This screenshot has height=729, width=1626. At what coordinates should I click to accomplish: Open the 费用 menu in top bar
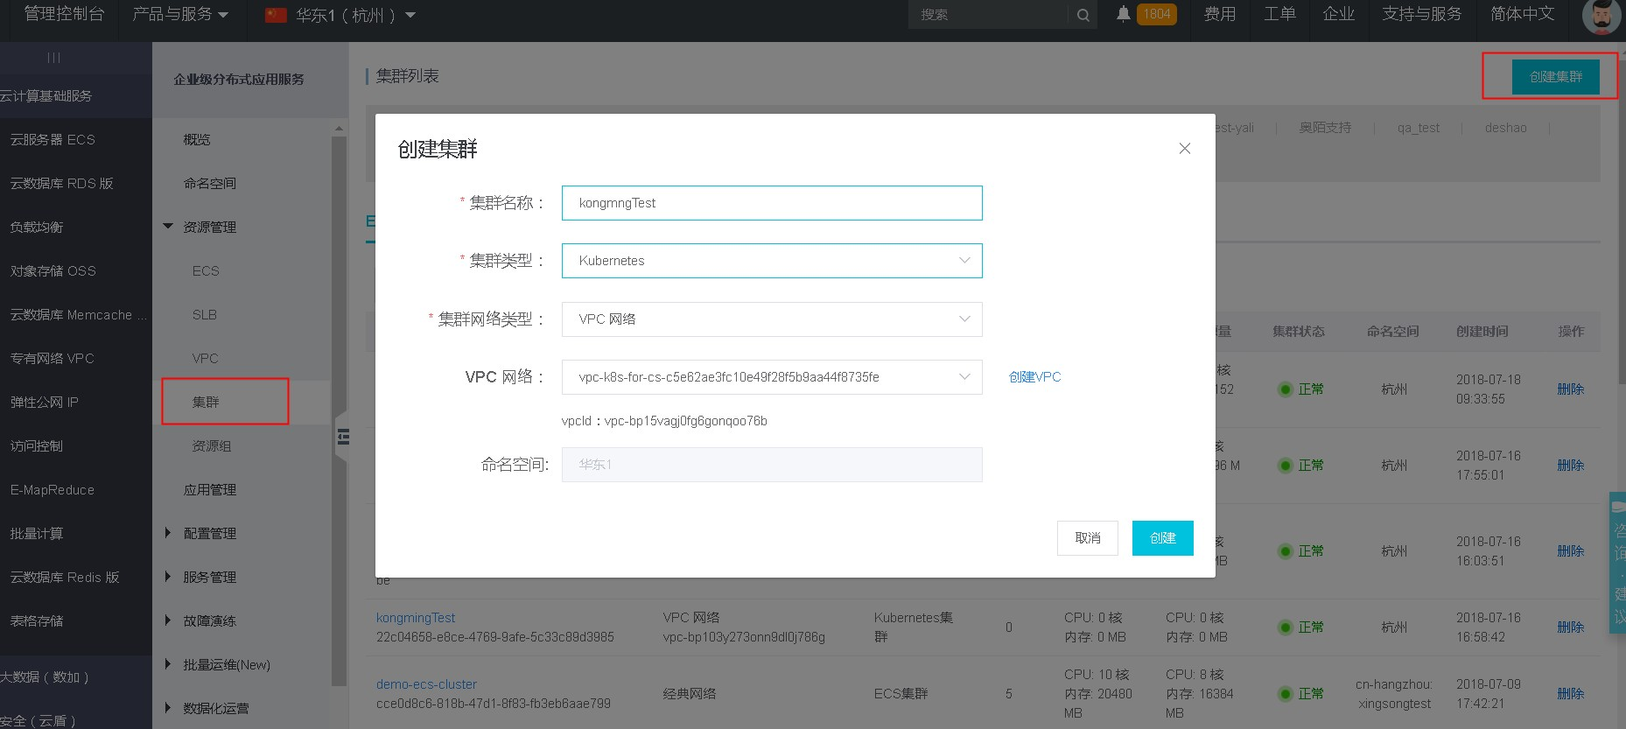pos(1219,15)
